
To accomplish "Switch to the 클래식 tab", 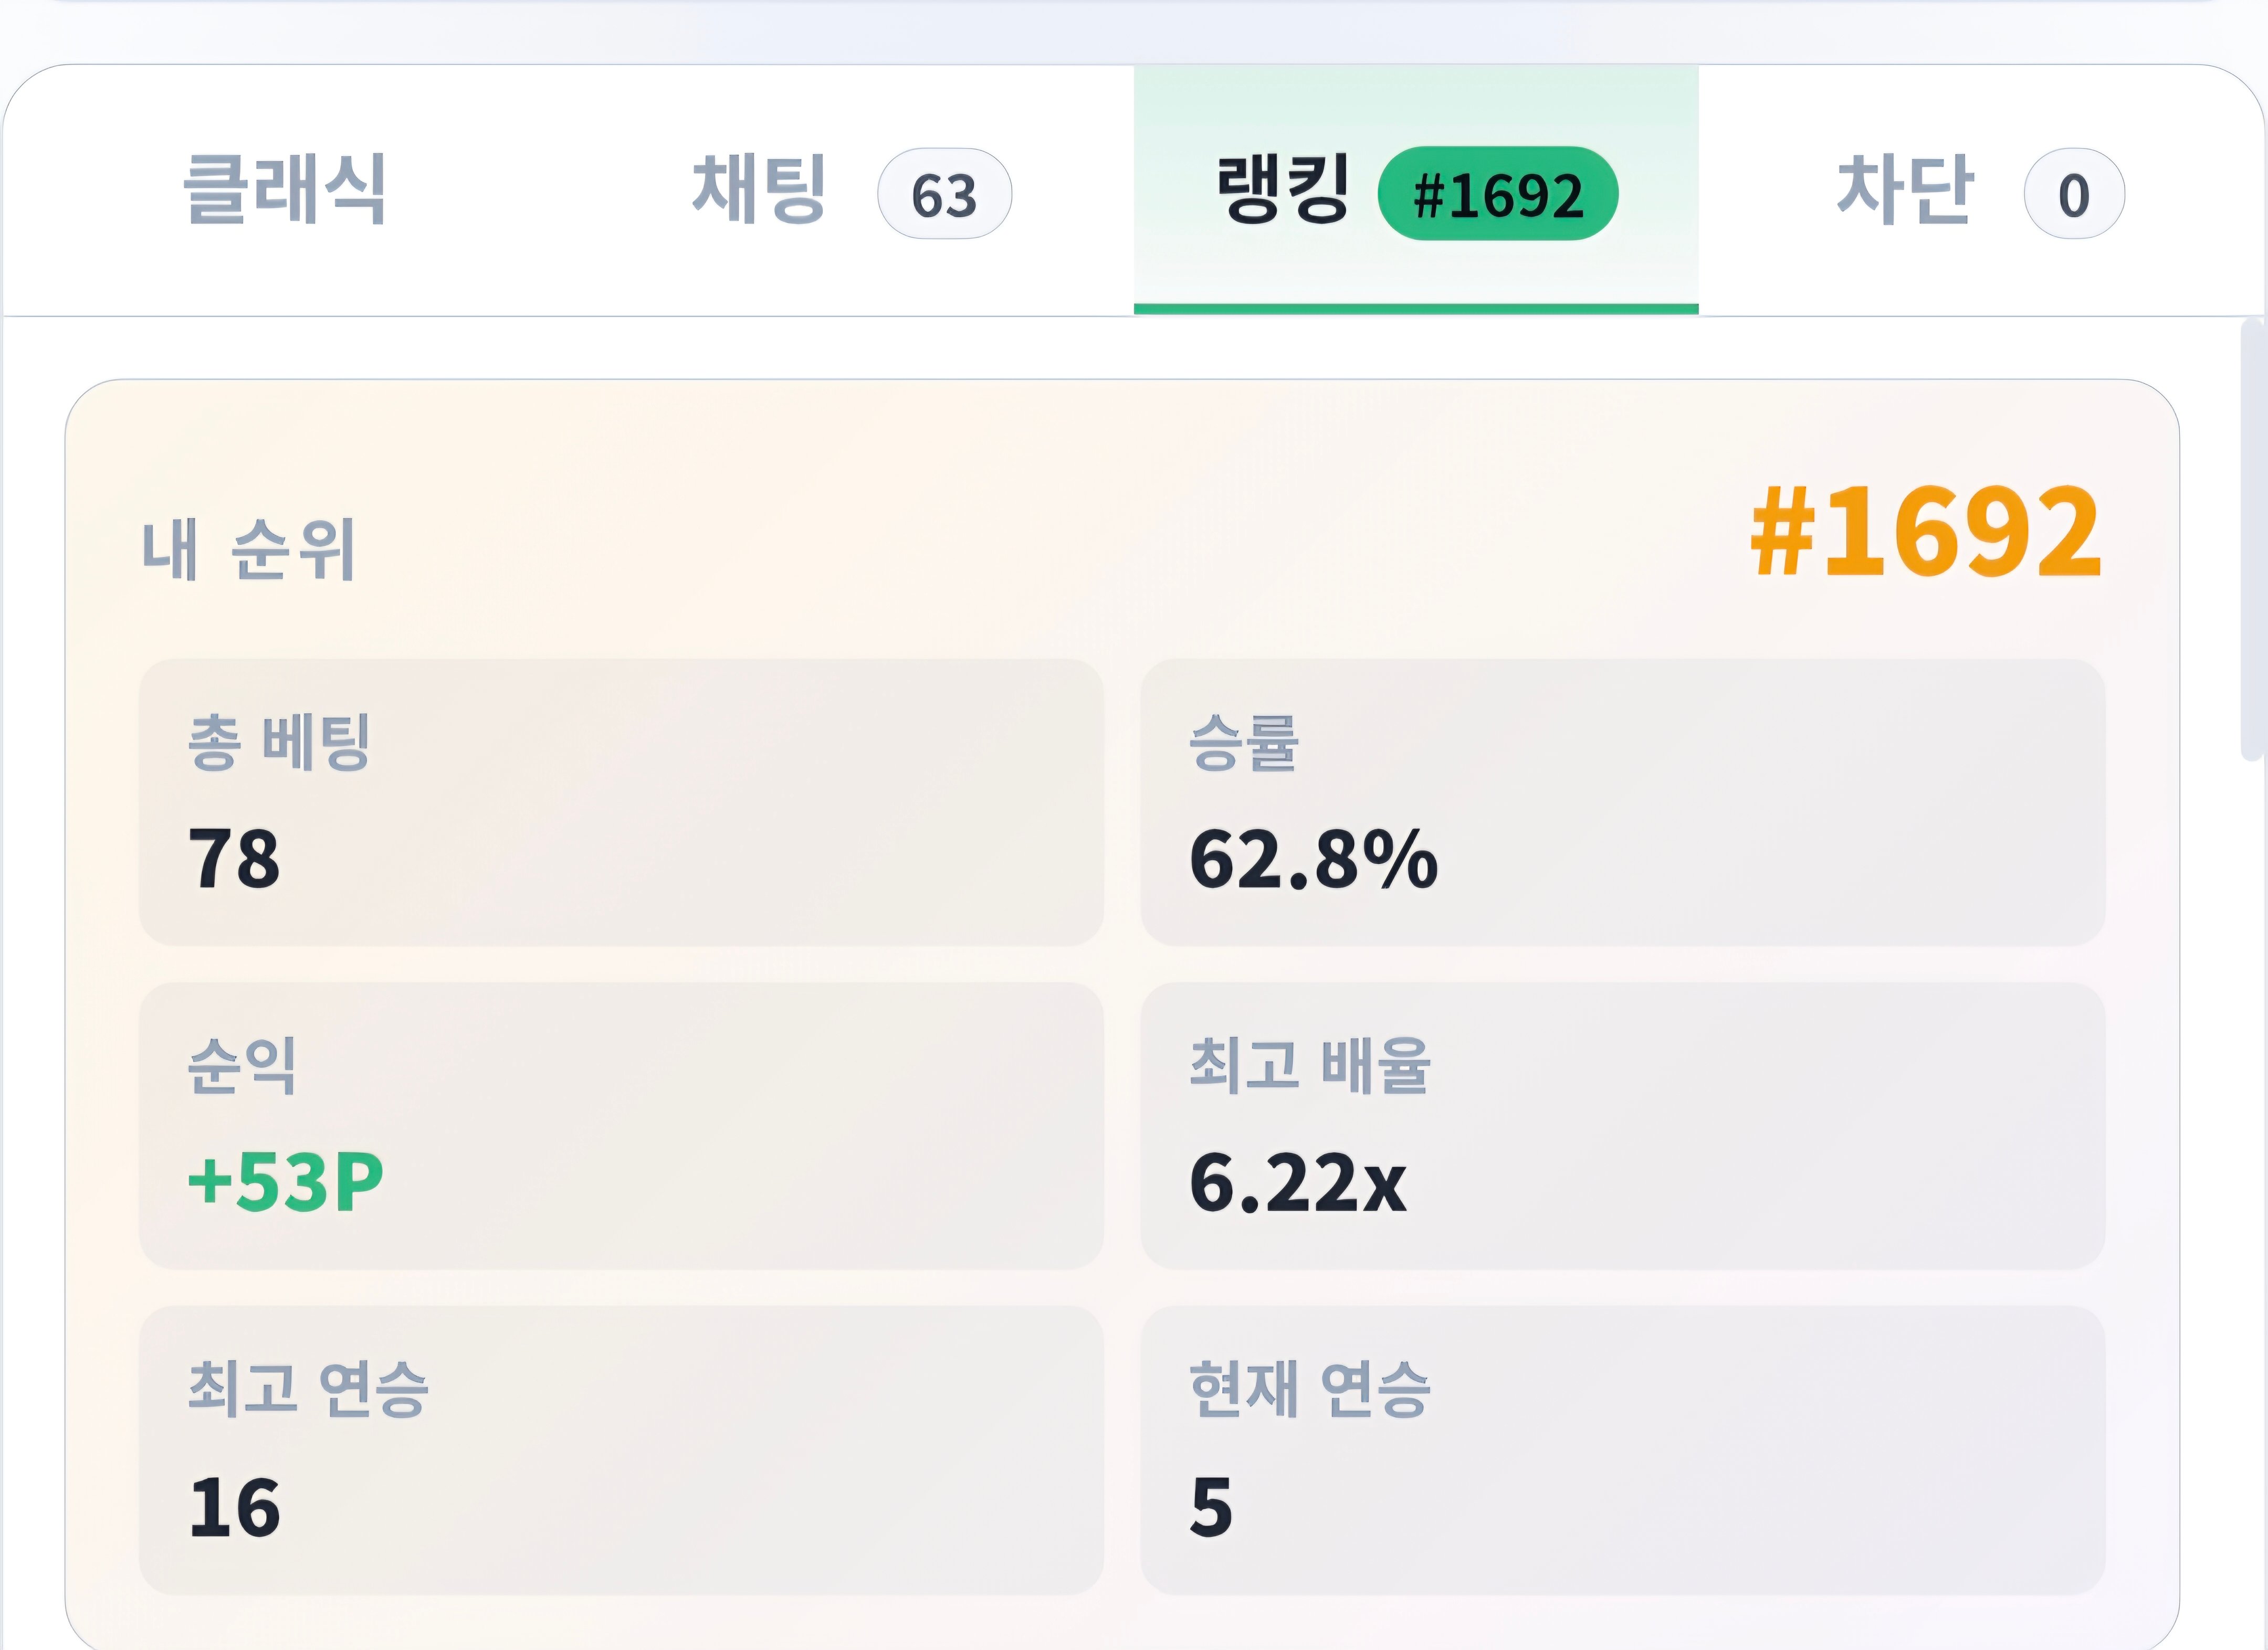I will [x=285, y=190].
